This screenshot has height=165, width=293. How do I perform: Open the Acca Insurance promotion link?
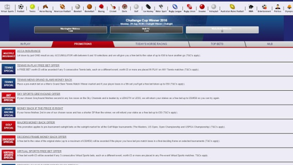coord(28,51)
